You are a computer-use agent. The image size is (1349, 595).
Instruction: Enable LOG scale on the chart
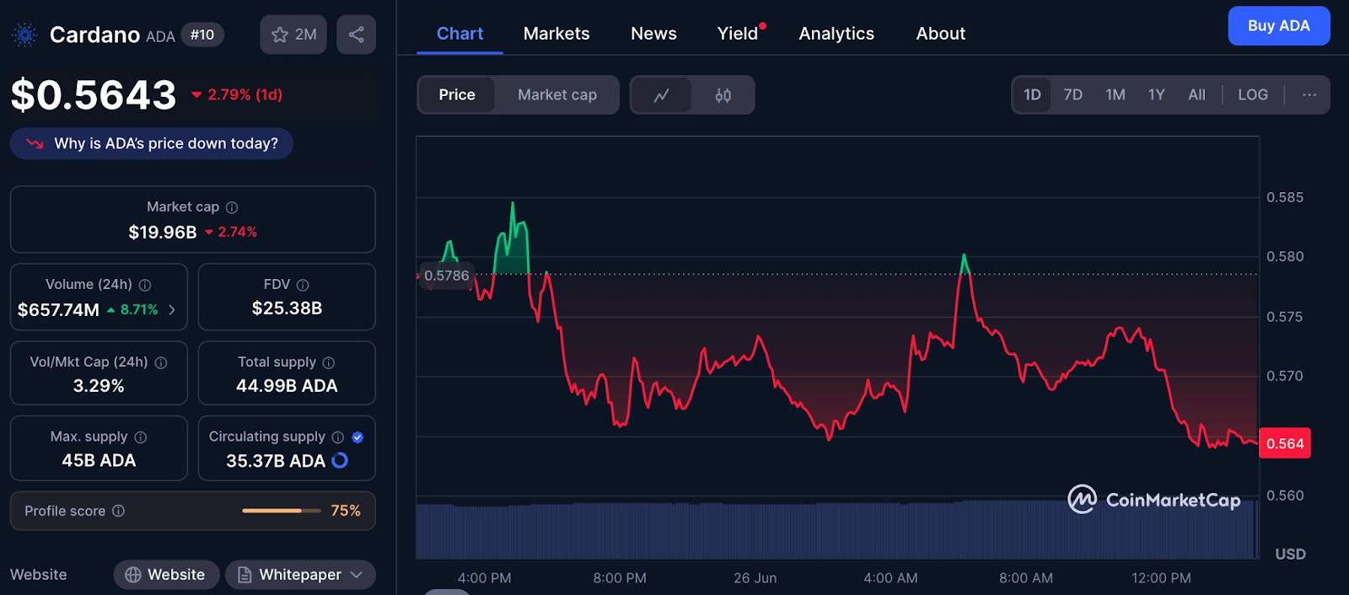1253,95
